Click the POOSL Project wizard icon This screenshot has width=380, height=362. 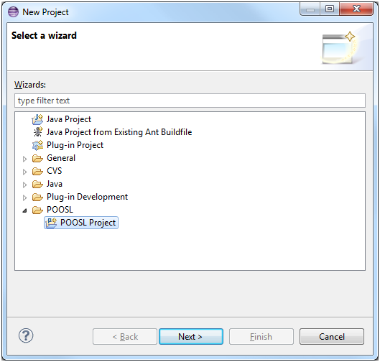pyautogui.click(x=51, y=223)
